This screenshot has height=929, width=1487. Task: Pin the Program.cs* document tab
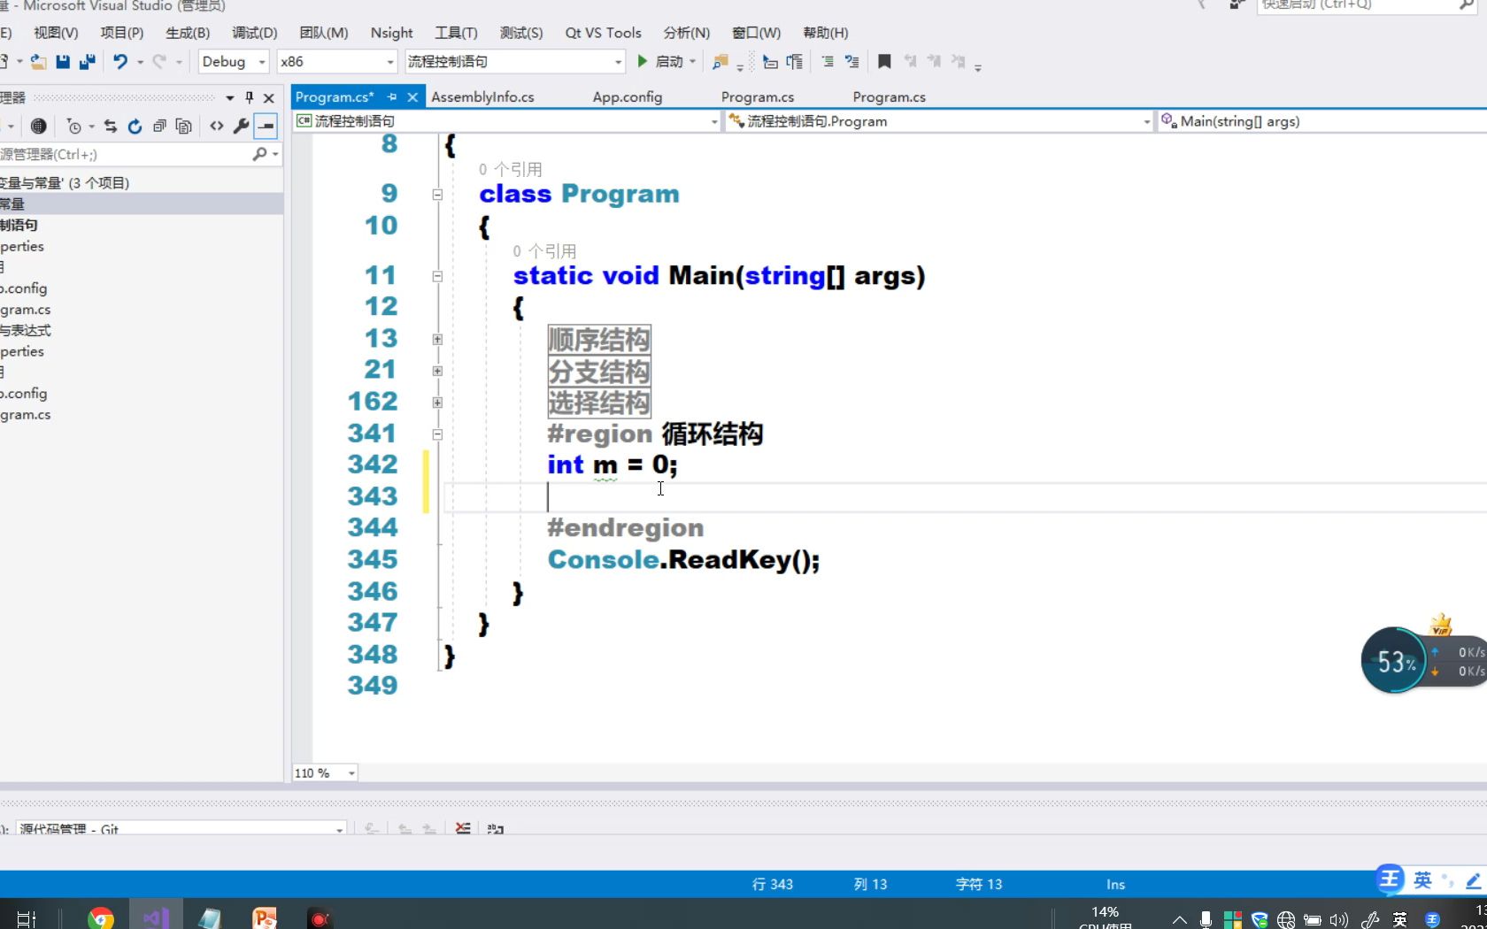pos(392,97)
